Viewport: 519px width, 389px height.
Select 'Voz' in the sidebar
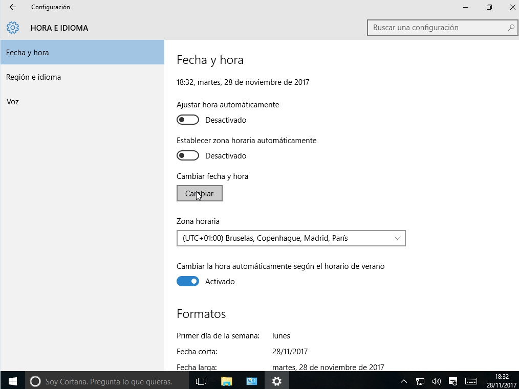[13, 102]
